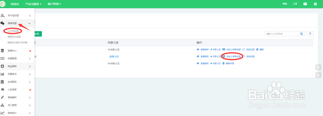Viewport: 323px width, 116px height.
Task: Click the grid icon in the 删除 row
Action: pyautogui.click(x=224, y=50)
